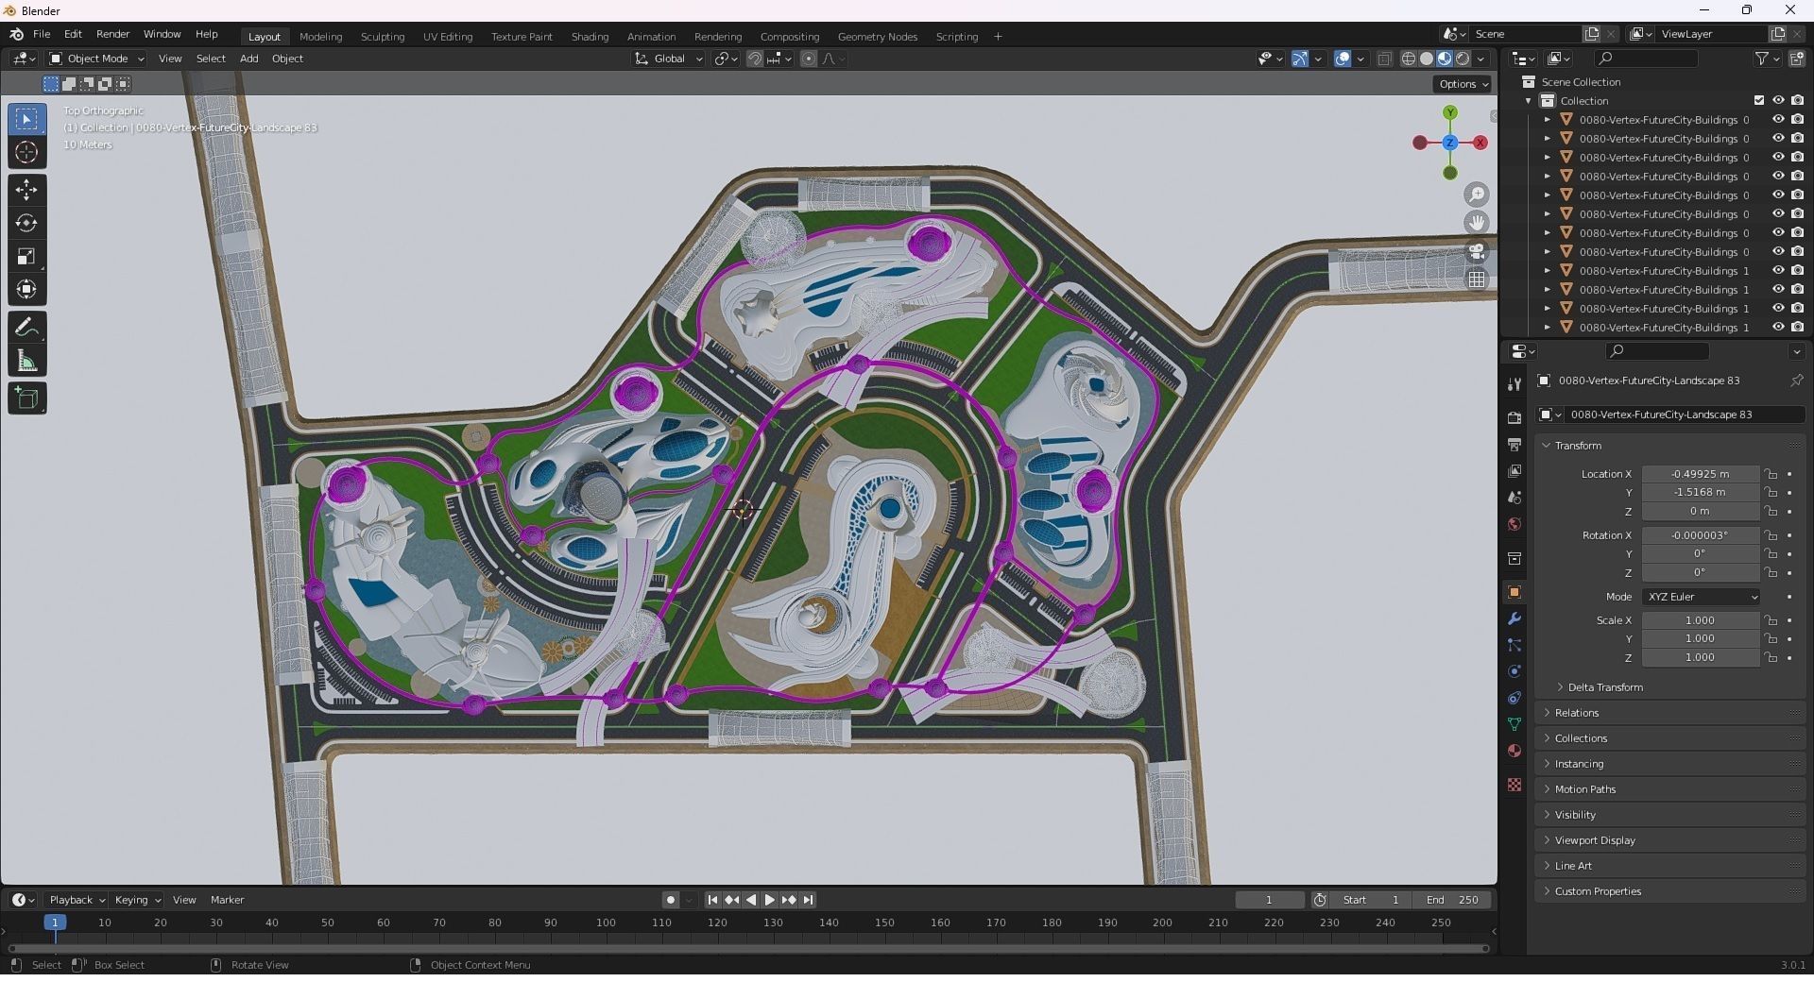Open the Modifiers wrench properties tab
This screenshot has width=1814, height=982.
coord(1515,618)
